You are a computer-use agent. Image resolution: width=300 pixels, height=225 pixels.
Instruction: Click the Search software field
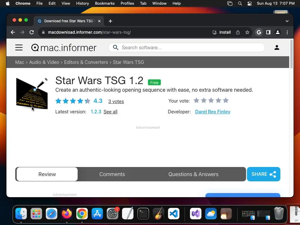click(x=187, y=47)
